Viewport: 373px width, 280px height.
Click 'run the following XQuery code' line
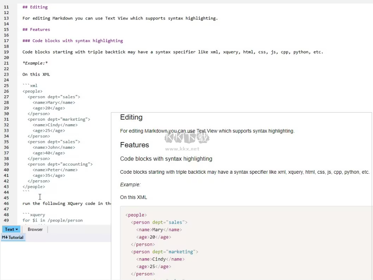click(x=67, y=204)
